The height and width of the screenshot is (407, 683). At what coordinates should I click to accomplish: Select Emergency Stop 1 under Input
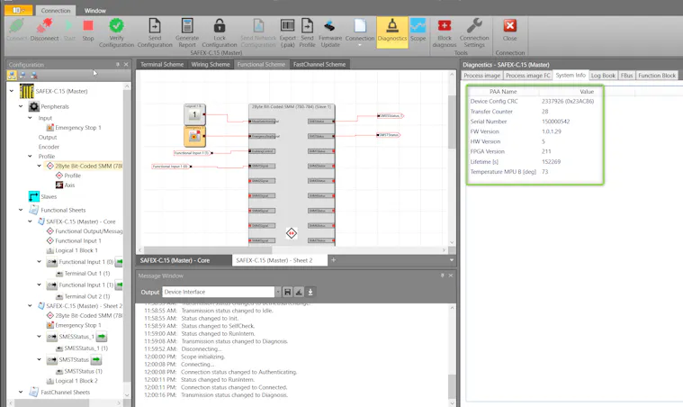(x=80, y=127)
